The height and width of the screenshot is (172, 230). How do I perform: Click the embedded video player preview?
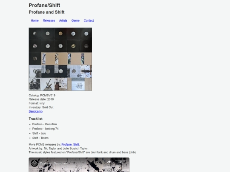[x=79, y=165]
